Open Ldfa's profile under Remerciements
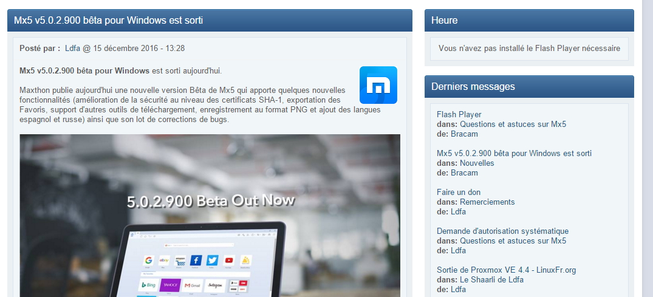Viewport: 653px width, 297px height. click(458, 211)
